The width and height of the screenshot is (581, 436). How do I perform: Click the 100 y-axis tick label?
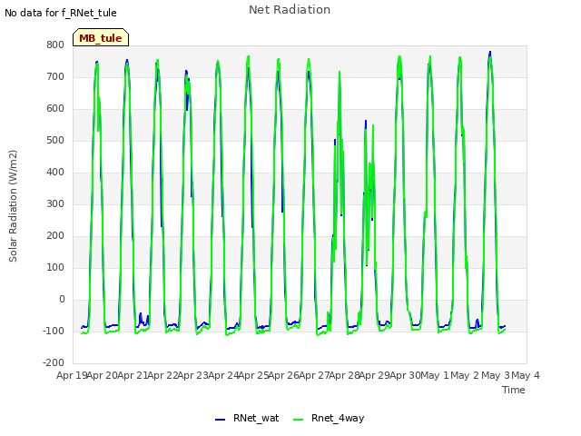pyautogui.click(x=55, y=268)
